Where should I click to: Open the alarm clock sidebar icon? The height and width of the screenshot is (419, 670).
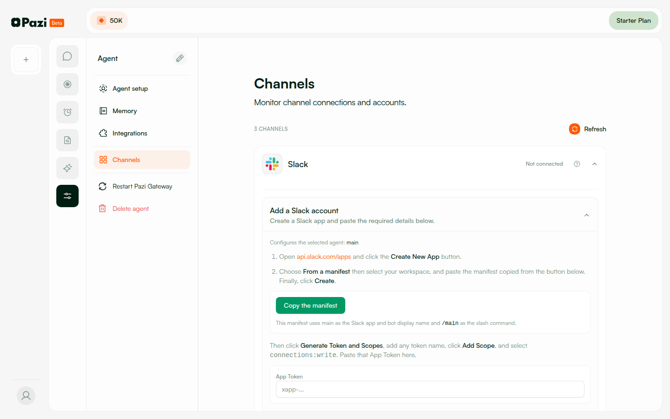pyautogui.click(x=67, y=112)
